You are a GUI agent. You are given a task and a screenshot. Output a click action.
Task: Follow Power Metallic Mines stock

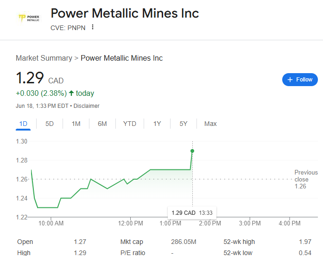point(300,80)
